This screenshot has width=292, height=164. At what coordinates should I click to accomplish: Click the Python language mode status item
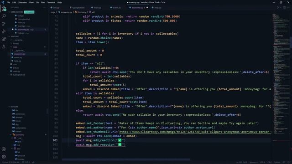pos(277,162)
